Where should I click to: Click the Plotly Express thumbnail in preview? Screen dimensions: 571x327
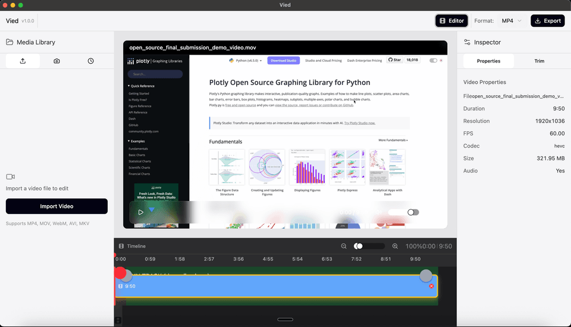click(x=347, y=167)
